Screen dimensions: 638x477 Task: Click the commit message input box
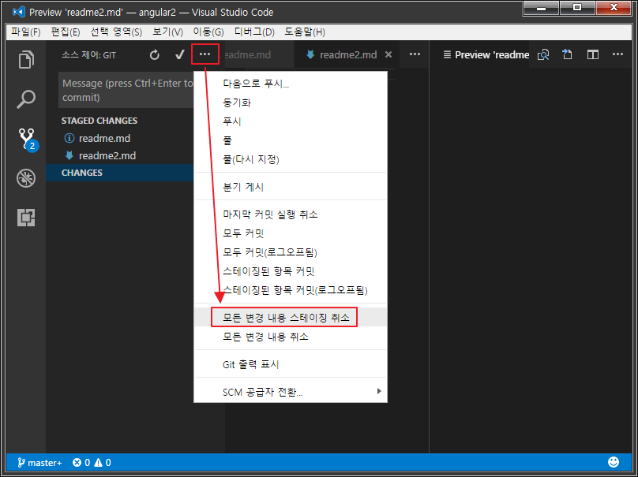(x=126, y=91)
